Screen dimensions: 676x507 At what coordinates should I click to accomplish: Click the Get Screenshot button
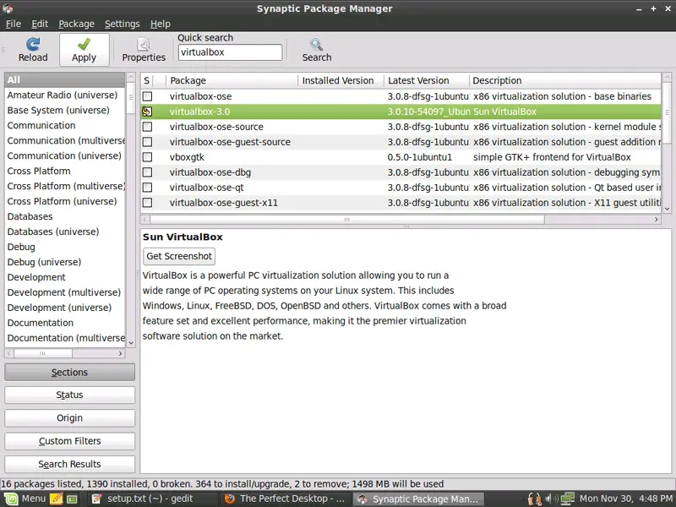[179, 256]
